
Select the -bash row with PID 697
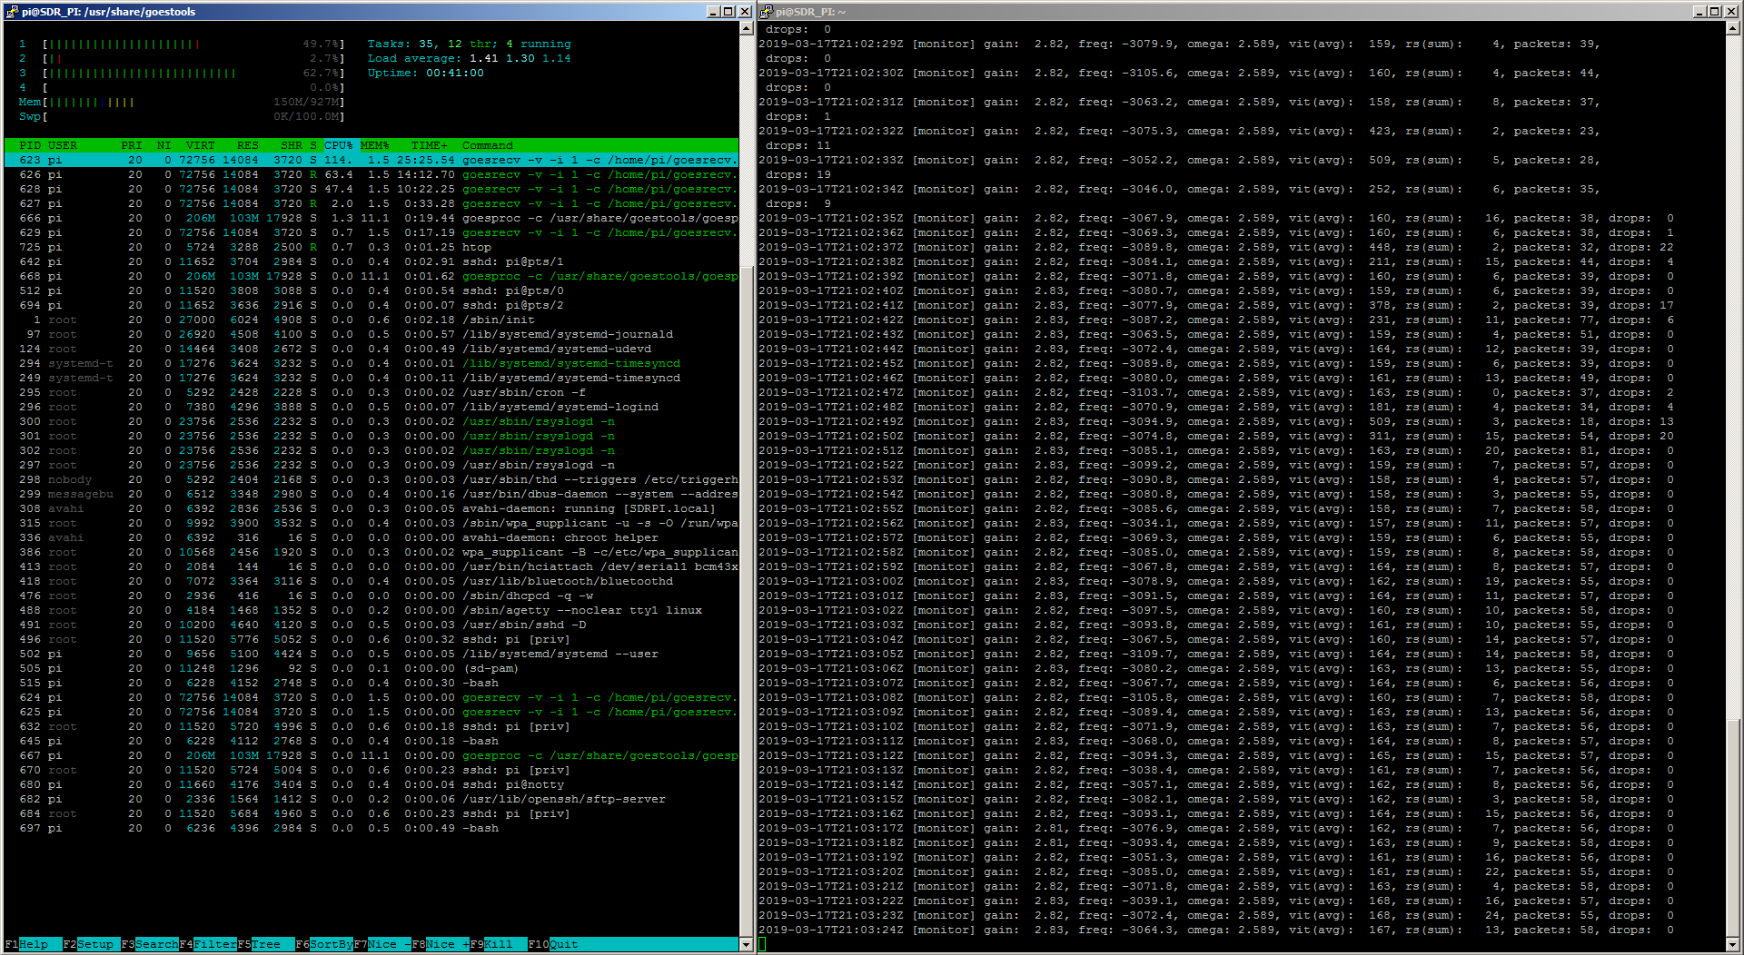point(372,828)
